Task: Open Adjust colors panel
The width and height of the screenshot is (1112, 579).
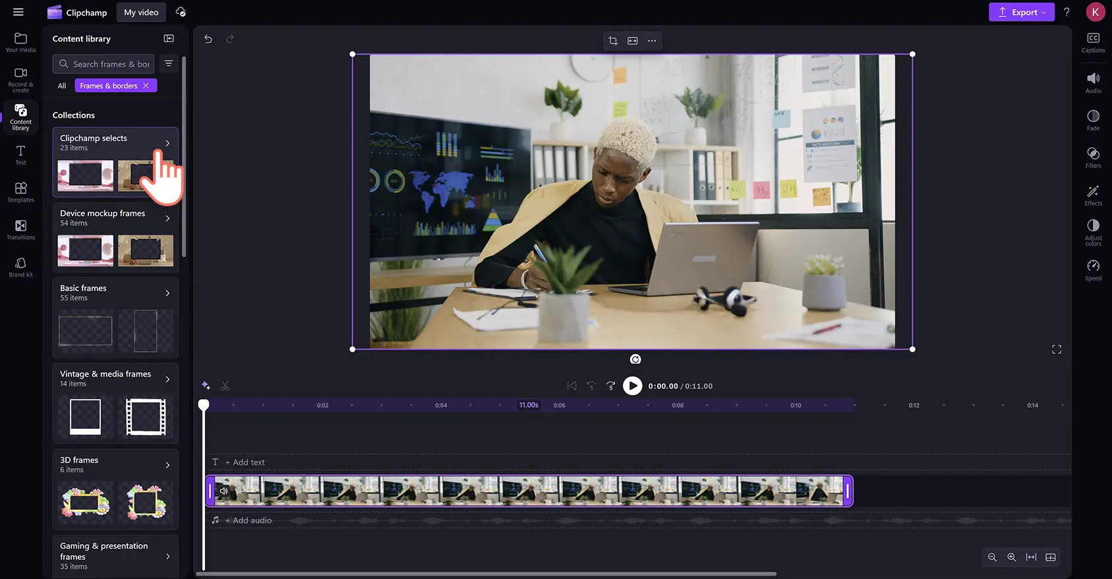Action: pos(1093,233)
